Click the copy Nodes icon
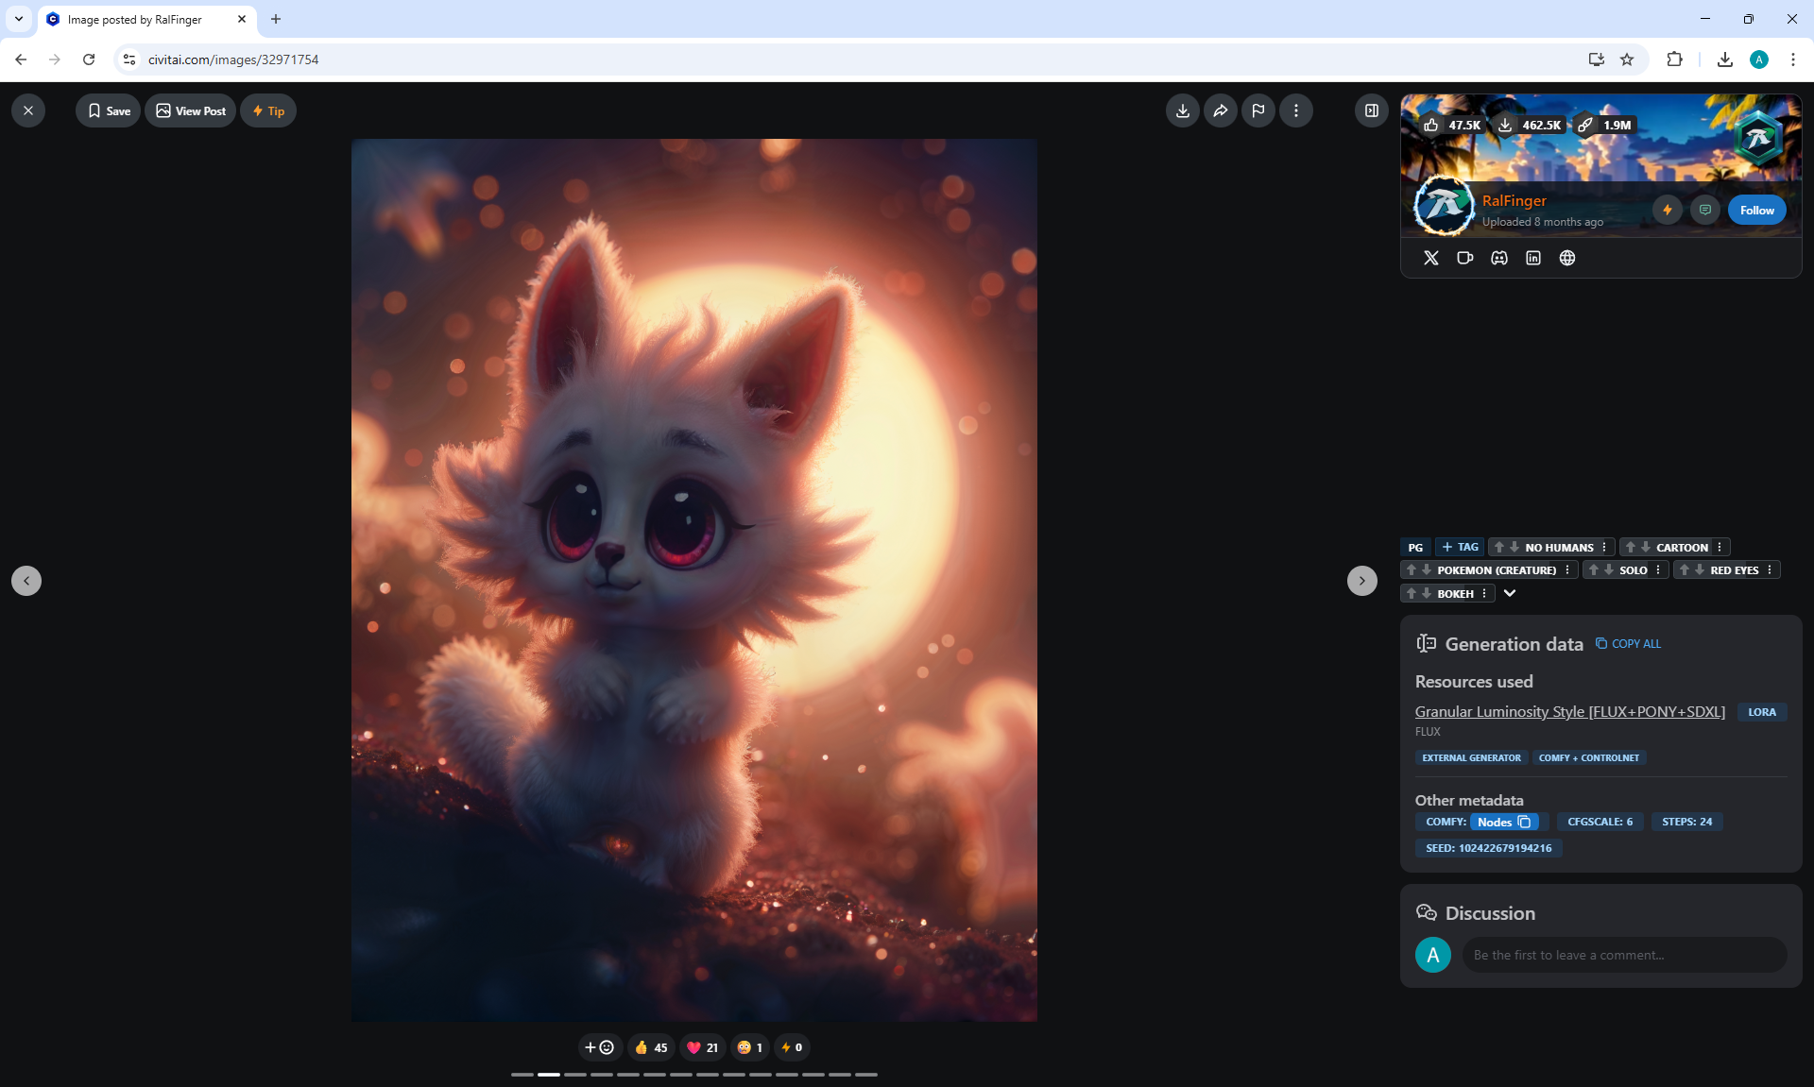This screenshot has width=1814, height=1087. 1524,823
